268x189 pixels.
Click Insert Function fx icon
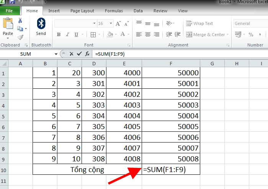pyautogui.click(x=87, y=54)
